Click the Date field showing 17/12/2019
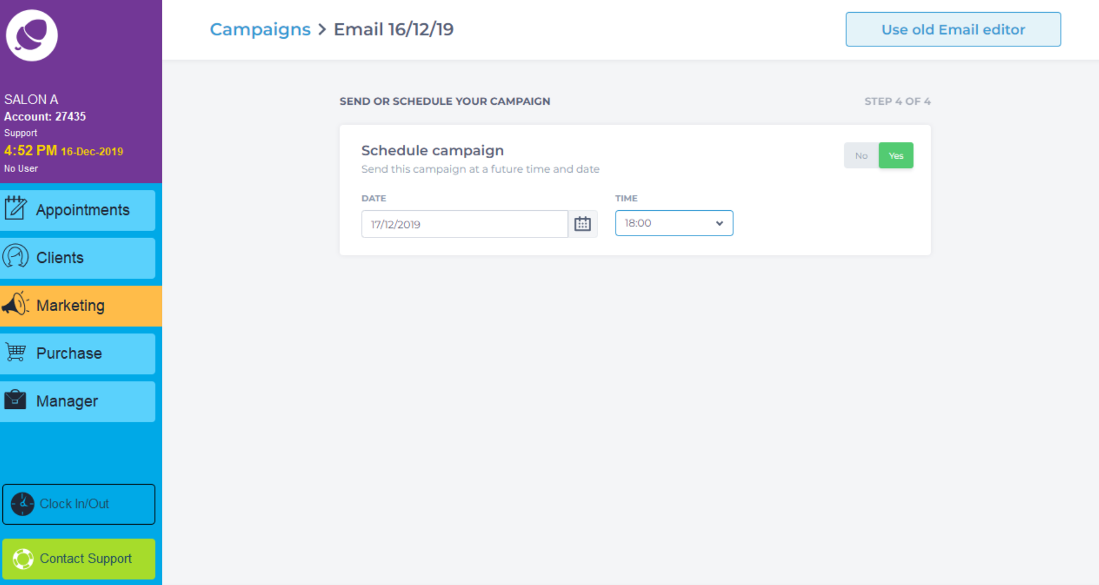 coord(464,224)
